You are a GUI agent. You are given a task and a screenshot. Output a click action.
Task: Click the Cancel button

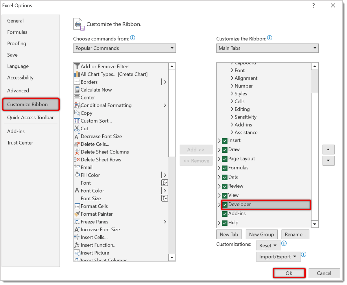(324, 273)
